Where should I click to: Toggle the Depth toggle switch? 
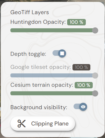(x=59, y=53)
